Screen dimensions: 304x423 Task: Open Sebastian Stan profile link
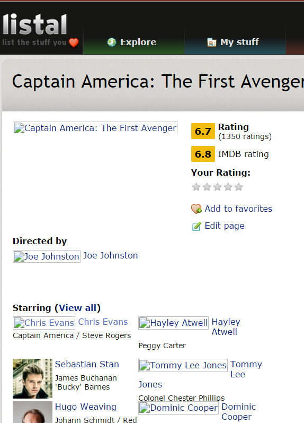[87, 364]
